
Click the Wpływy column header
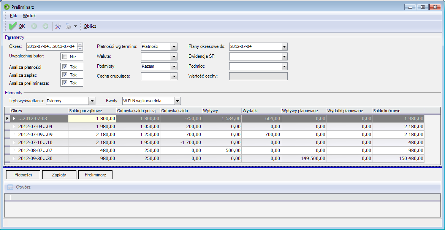click(222, 111)
